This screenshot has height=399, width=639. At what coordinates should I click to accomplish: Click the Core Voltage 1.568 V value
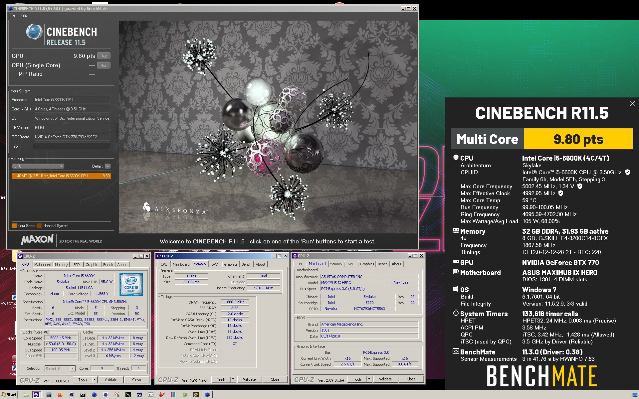point(102,294)
